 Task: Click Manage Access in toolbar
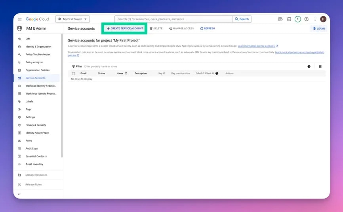[x=181, y=28]
